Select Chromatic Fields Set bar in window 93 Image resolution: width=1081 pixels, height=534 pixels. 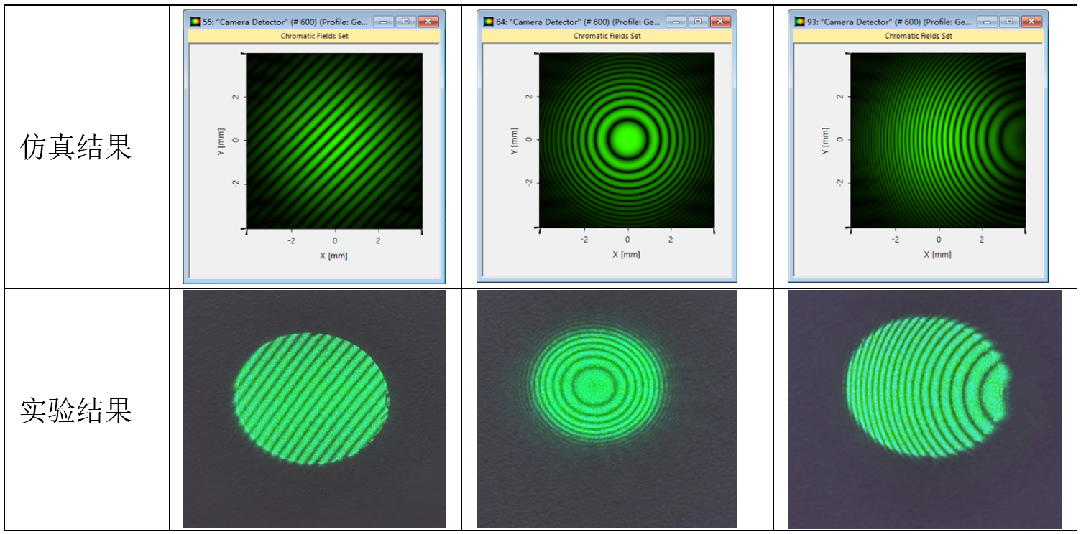(x=918, y=36)
